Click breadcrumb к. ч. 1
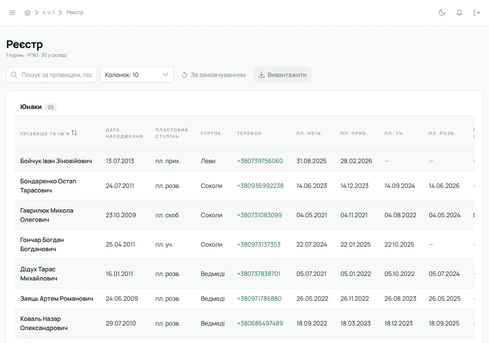This screenshot has height=343, width=489. (x=49, y=13)
